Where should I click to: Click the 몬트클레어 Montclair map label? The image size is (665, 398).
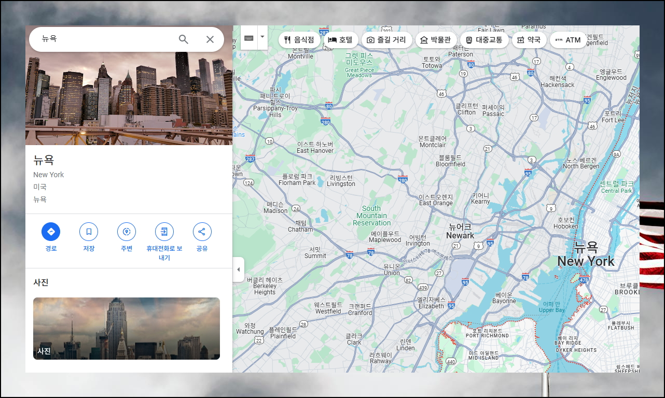[x=433, y=141]
